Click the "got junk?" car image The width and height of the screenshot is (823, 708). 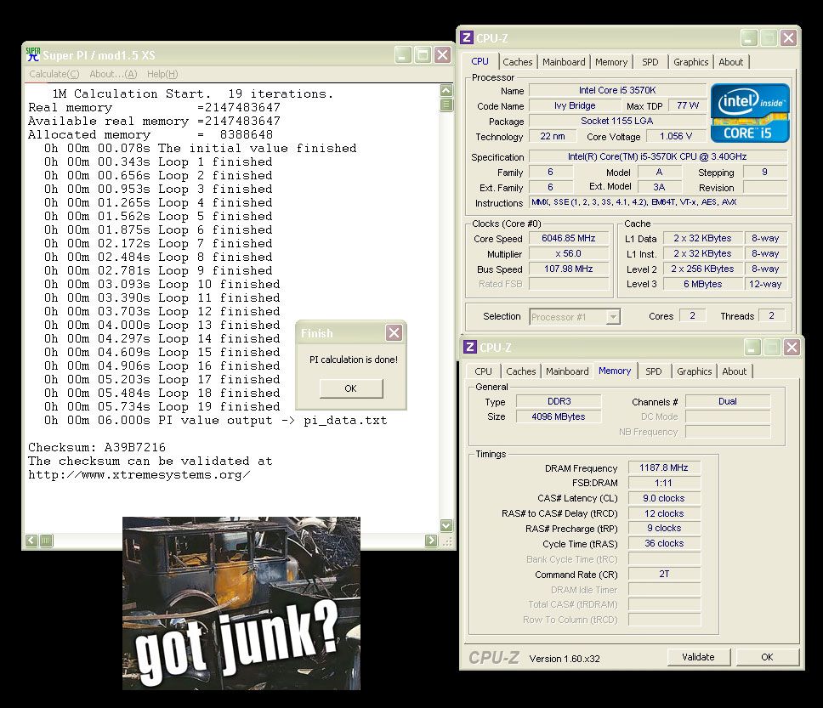coord(241,603)
